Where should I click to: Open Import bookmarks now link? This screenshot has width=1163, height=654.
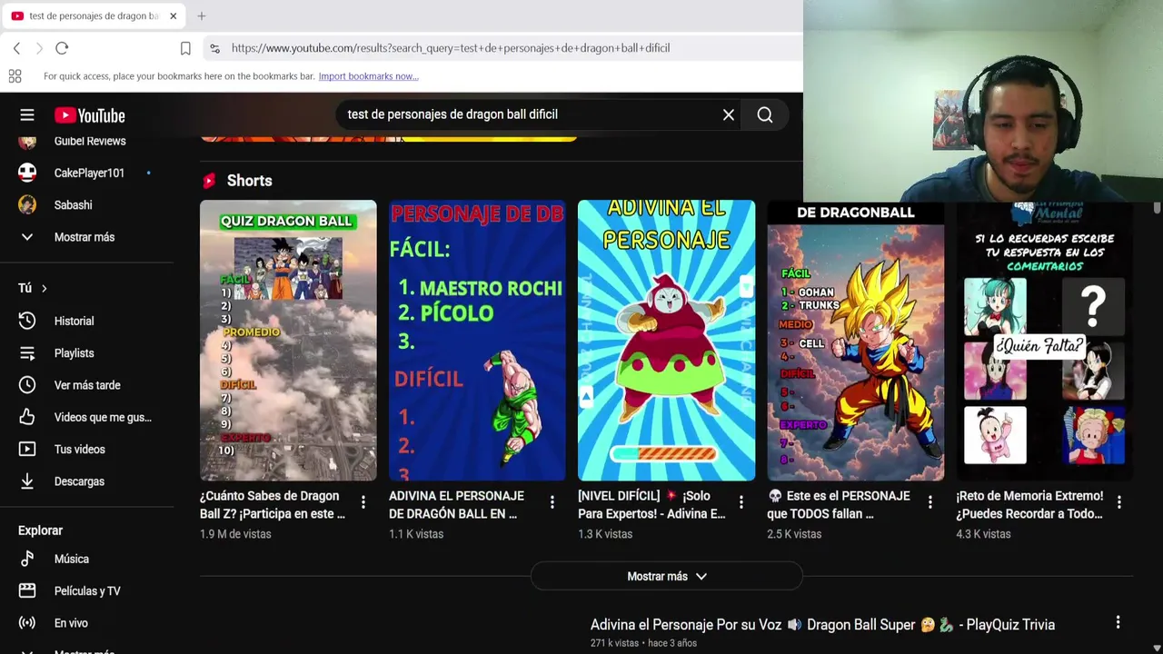coord(368,76)
